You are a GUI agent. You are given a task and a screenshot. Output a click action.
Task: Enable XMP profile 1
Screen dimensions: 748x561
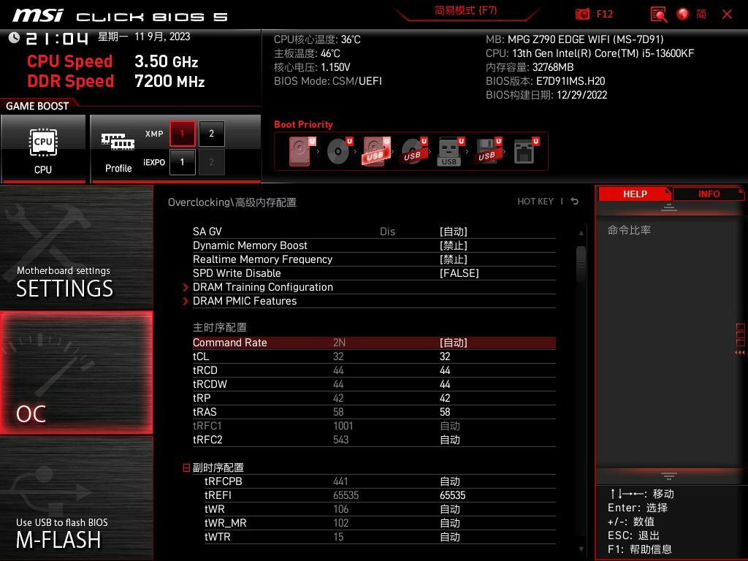tap(182, 134)
